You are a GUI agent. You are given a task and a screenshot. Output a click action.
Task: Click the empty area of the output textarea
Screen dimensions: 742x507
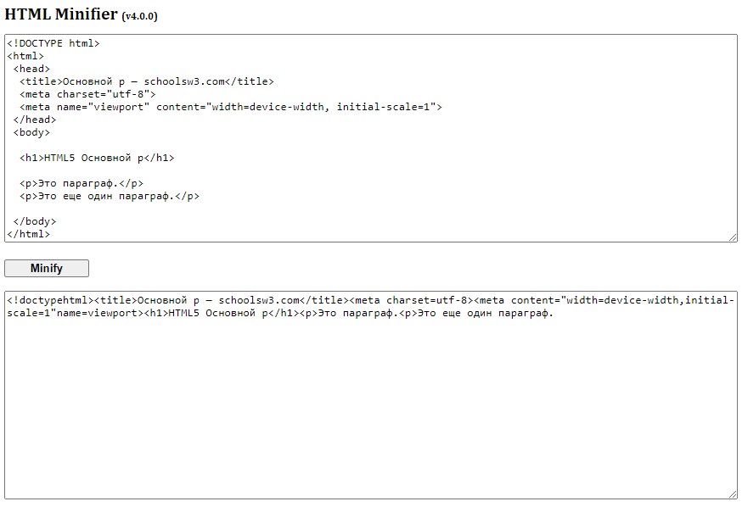(x=370, y=407)
